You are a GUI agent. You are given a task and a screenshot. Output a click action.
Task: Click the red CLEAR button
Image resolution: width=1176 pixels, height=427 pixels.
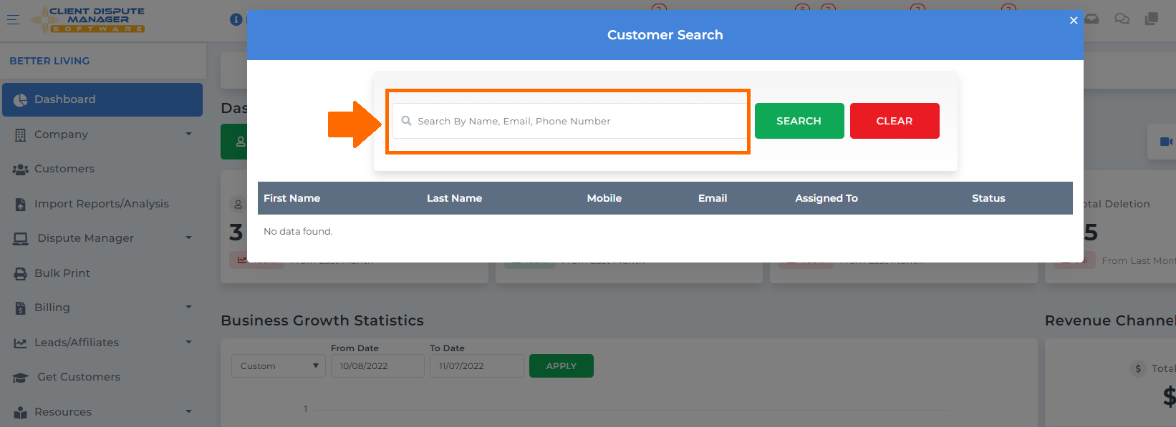895,121
